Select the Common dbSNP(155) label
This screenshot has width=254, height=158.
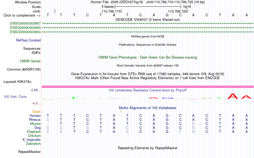pyautogui.click(x=24, y=69)
